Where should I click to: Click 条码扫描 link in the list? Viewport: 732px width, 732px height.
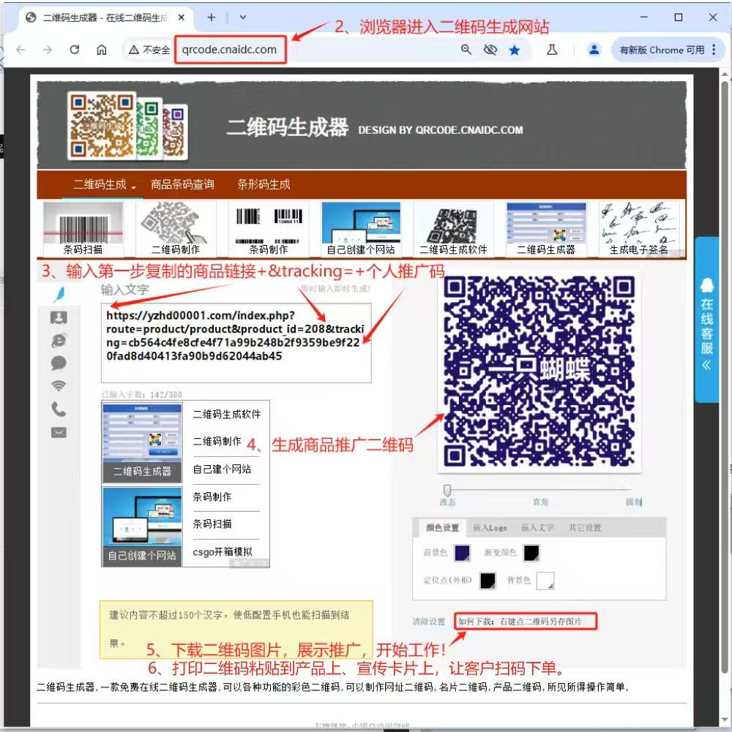pos(212,524)
